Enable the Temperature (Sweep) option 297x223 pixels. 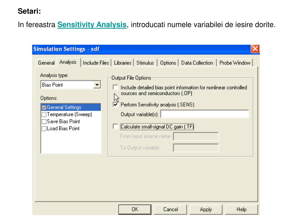44,114
